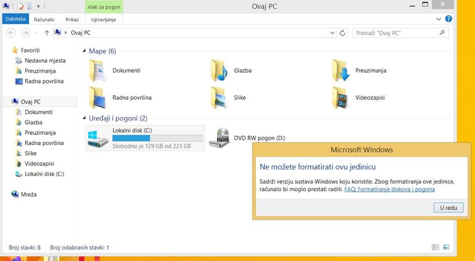Image resolution: width=475 pixels, height=261 pixels.
Task: Open FAQ: Formatiranje diskova i pogona link
Action: [x=389, y=189]
